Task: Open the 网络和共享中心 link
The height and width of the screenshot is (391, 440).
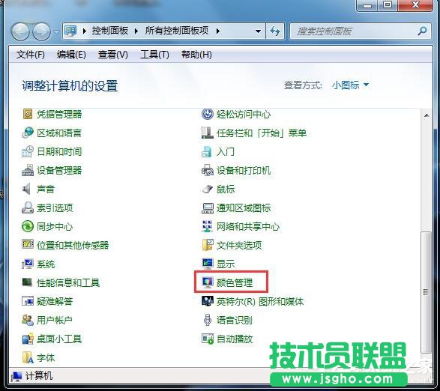Action: click(x=248, y=227)
